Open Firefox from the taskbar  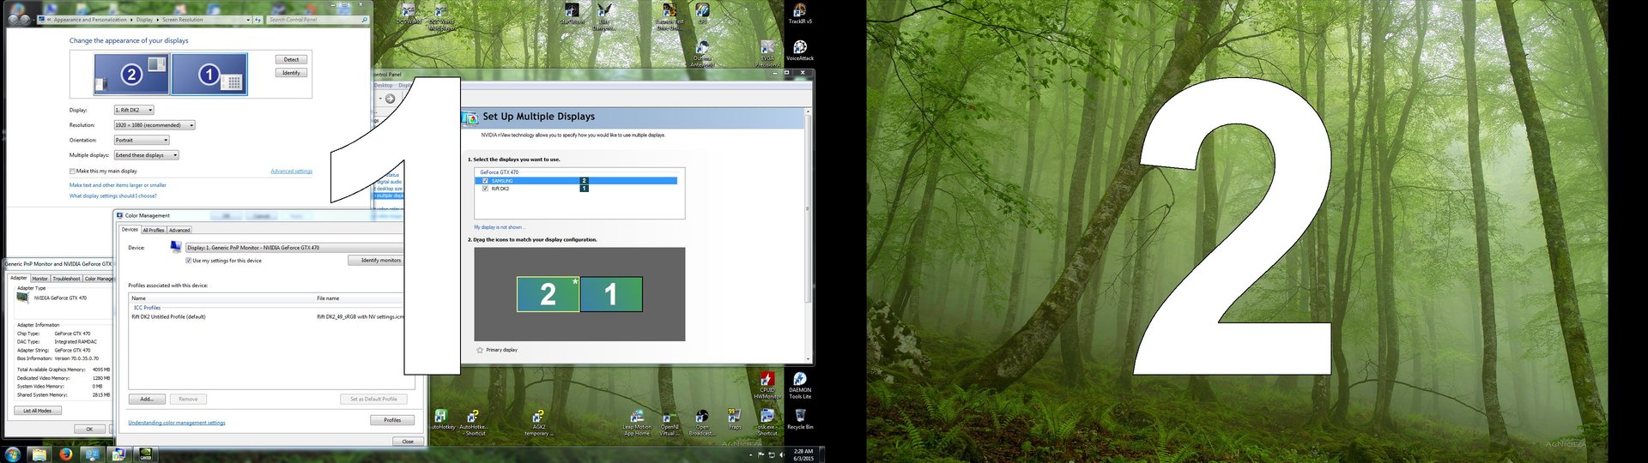[x=65, y=454]
